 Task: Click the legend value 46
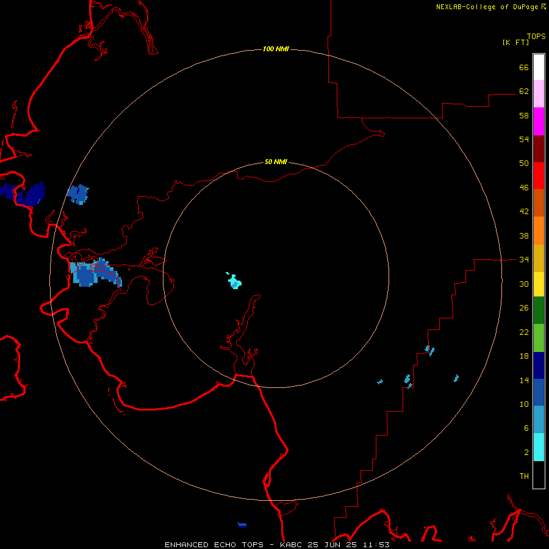[524, 188]
